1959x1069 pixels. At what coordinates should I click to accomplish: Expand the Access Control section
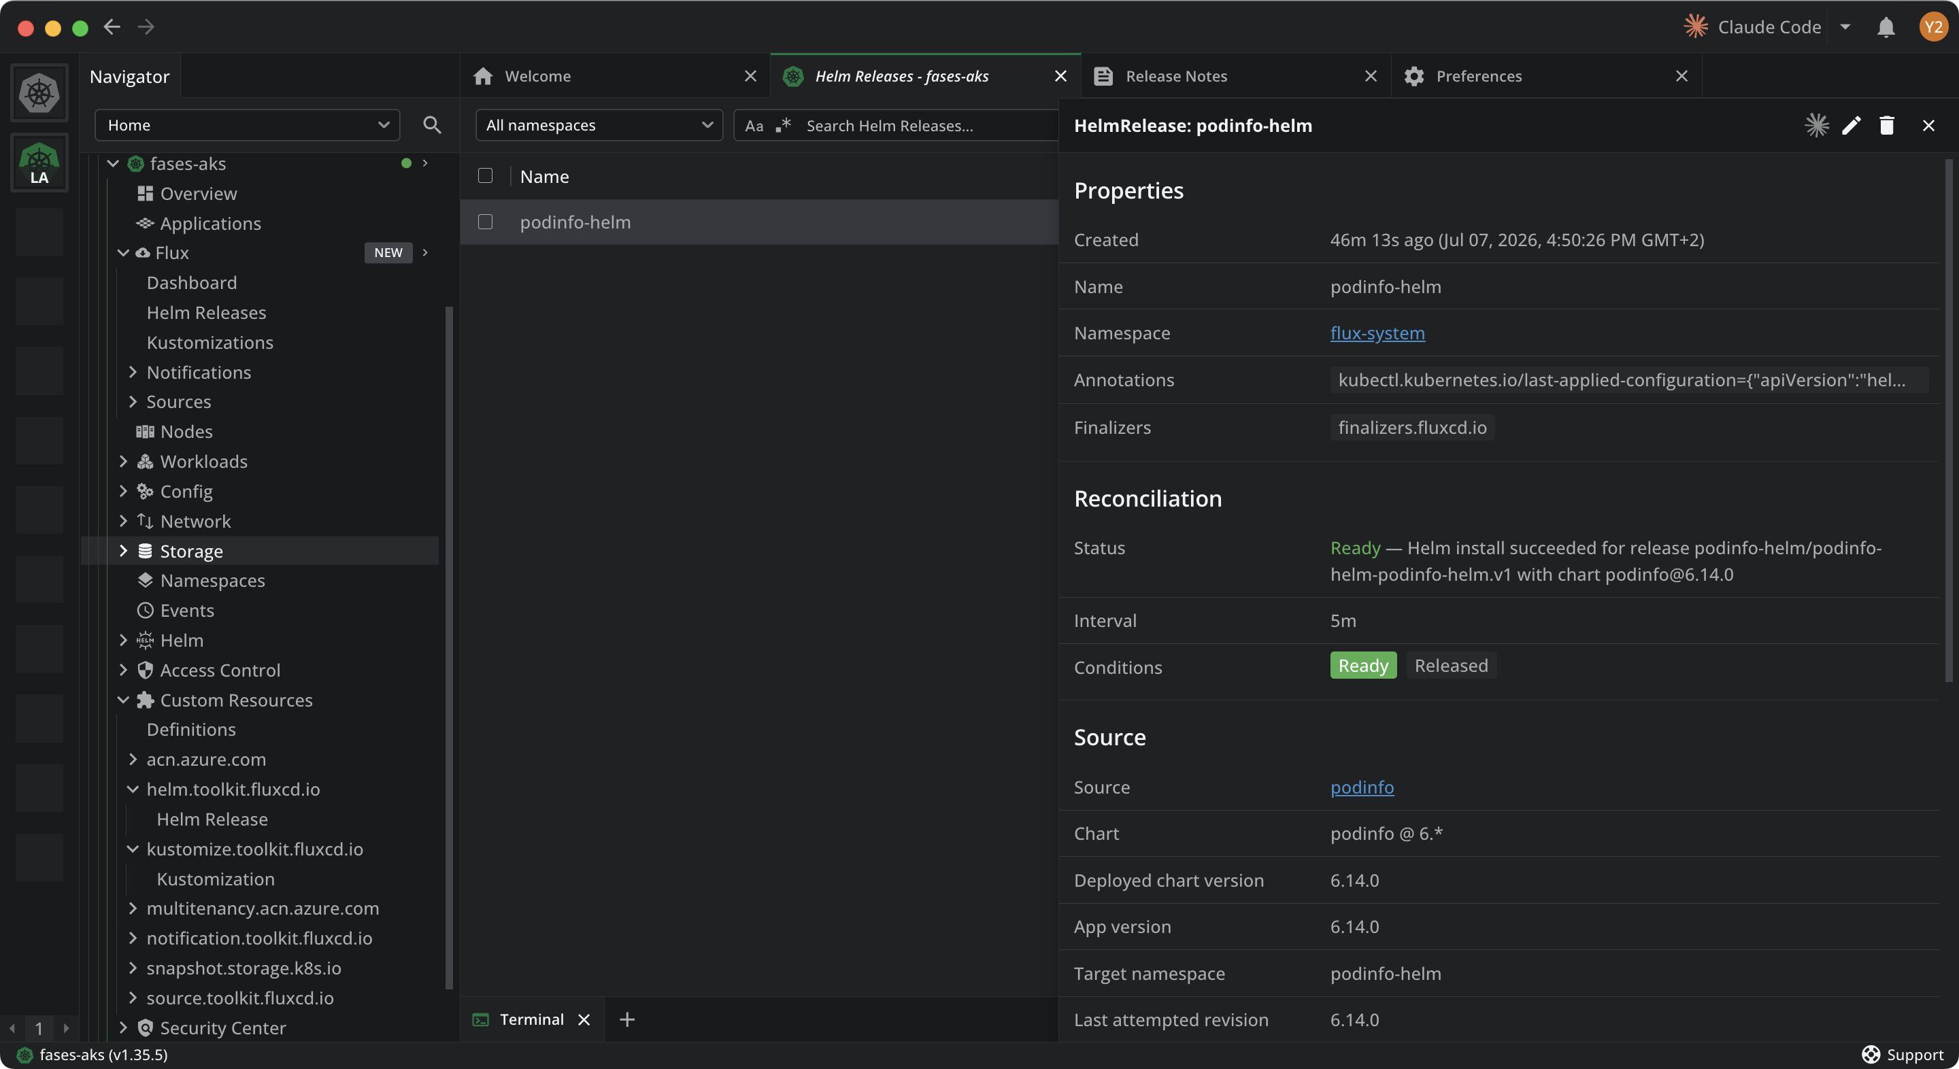[122, 671]
